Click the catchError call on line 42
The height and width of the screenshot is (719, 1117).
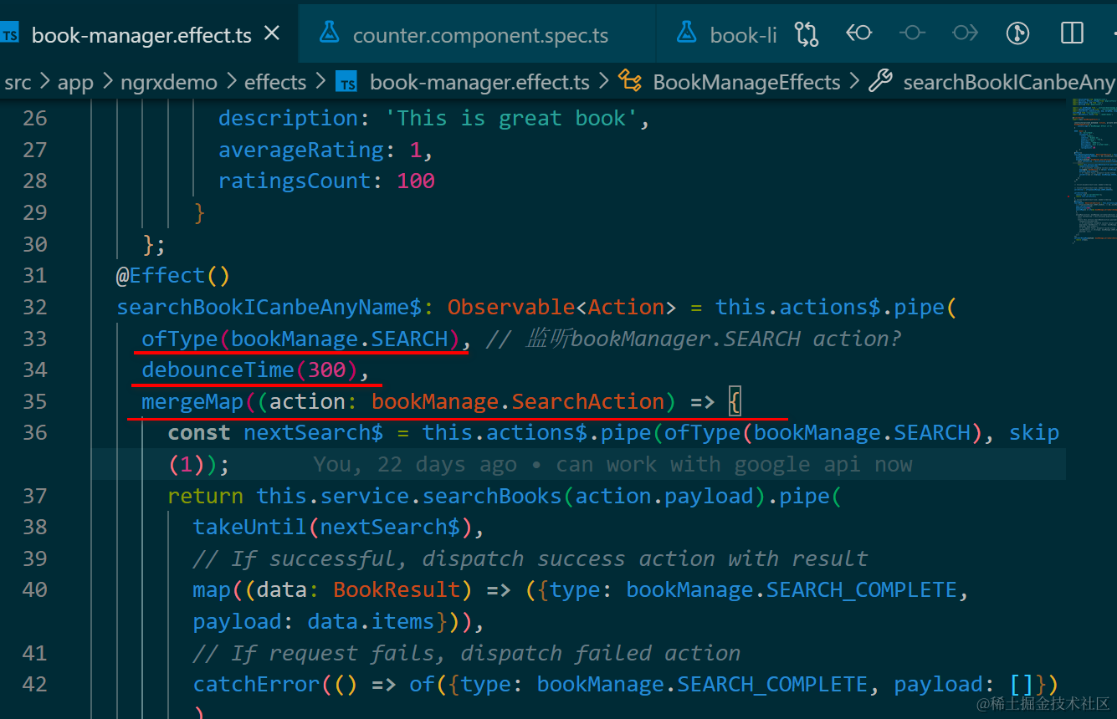[256, 684]
